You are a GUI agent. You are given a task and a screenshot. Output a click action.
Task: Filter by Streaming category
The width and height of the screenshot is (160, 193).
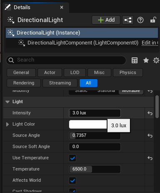[60, 83]
